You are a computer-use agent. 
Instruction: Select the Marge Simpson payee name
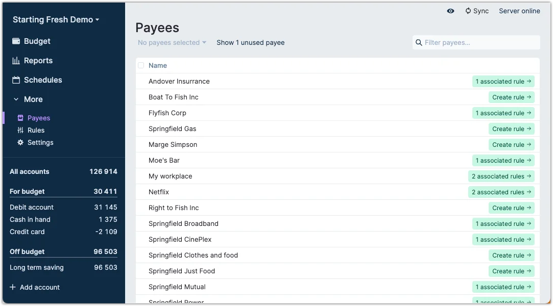173,144
